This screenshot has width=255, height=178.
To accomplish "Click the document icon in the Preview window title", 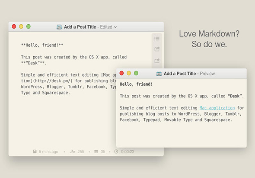I will (x=159, y=74).
